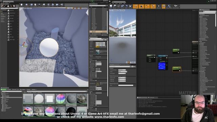Open level viewport options dropdown arrow

point(20,8)
